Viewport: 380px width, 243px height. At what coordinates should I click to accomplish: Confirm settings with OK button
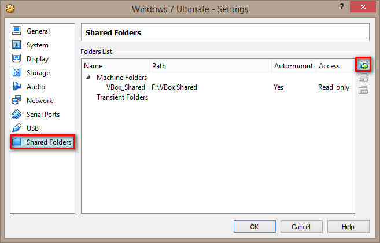[x=254, y=226]
